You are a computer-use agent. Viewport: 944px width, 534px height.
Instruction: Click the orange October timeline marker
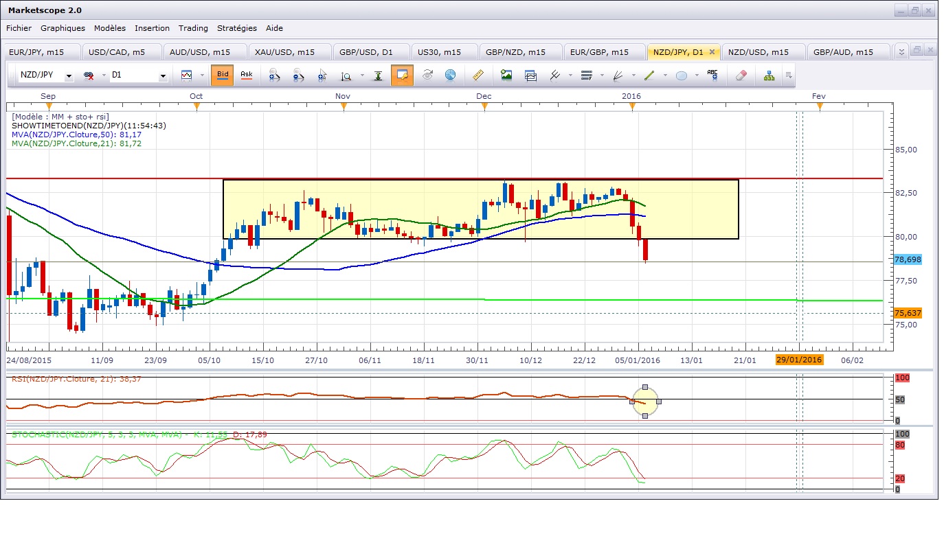196,106
